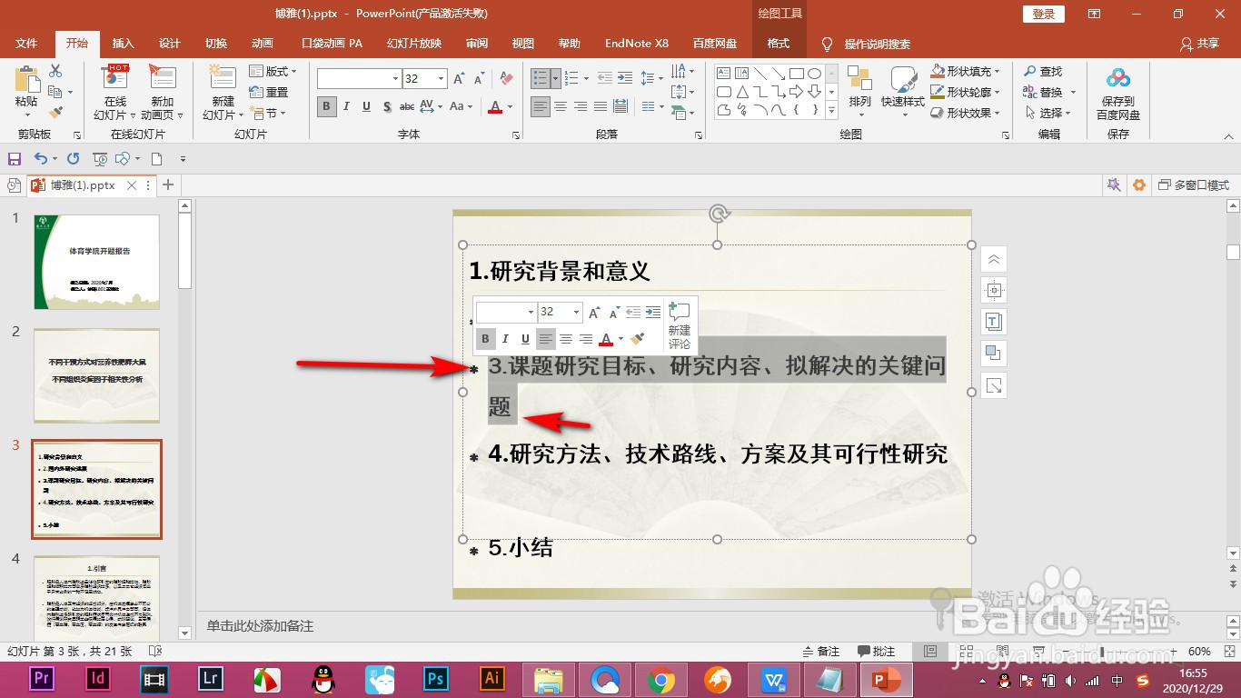Apply Format Painter from the mini toolbar
Screen dimensions: 1241x698
pos(637,339)
